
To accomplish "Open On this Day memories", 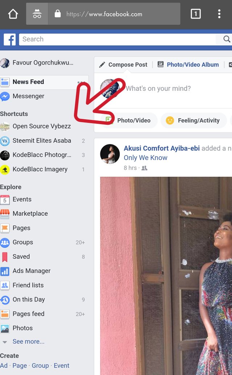I will (29, 300).
